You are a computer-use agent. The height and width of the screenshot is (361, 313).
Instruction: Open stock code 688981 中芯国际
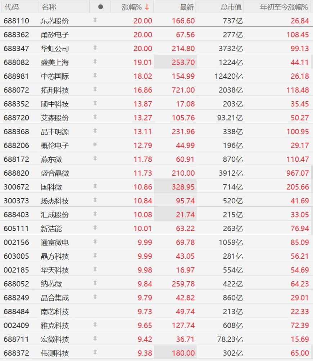click(x=16, y=76)
